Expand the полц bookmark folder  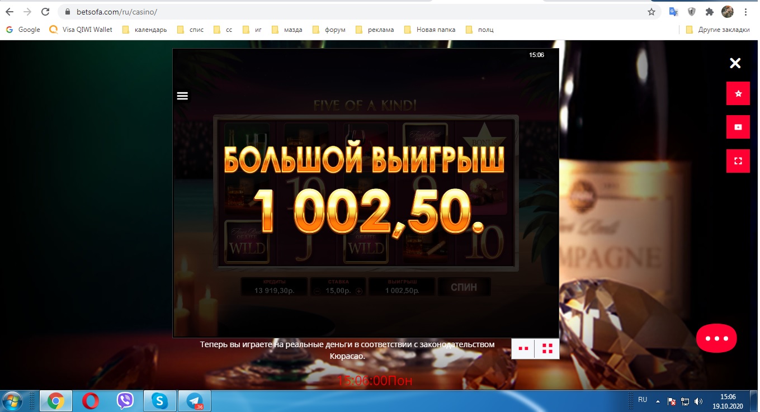(x=479, y=30)
